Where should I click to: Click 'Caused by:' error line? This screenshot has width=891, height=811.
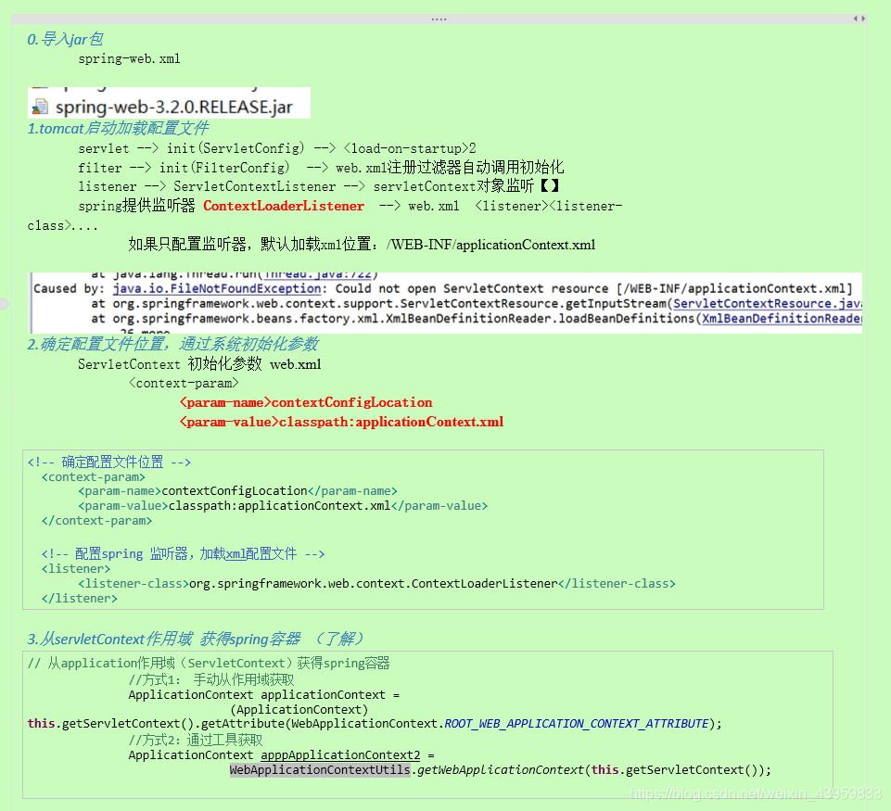coord(443,288)
